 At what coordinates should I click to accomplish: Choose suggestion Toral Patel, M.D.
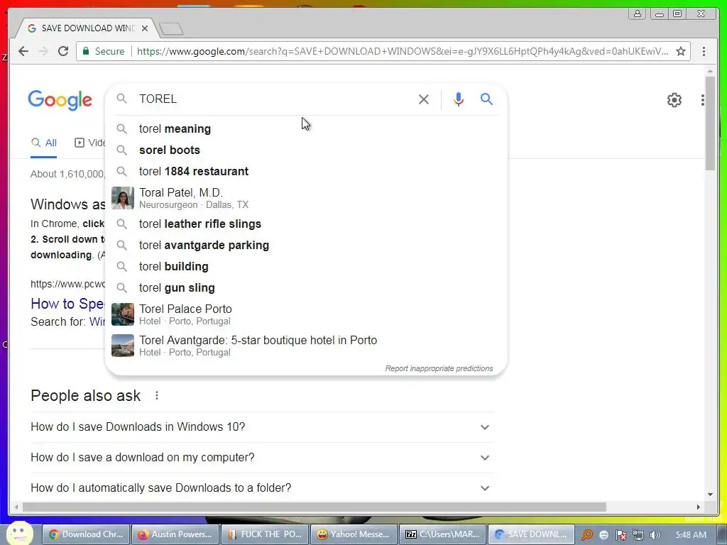click(x=307, y=198)
